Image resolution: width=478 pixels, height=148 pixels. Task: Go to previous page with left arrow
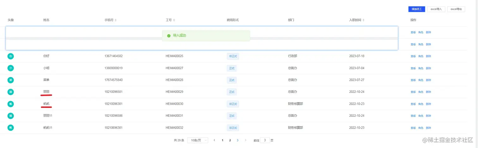pos(214,140)
